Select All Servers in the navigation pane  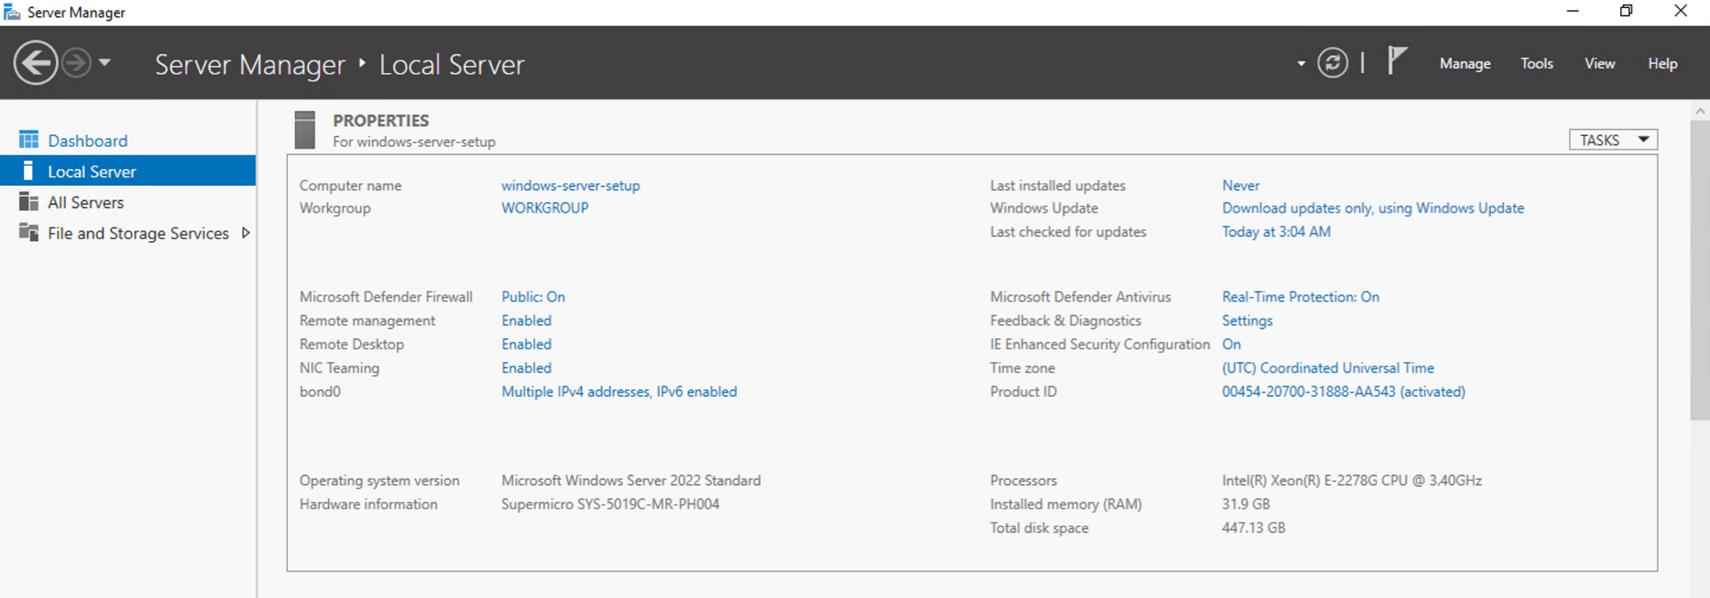pyautogui.click(x=86, y=203)
